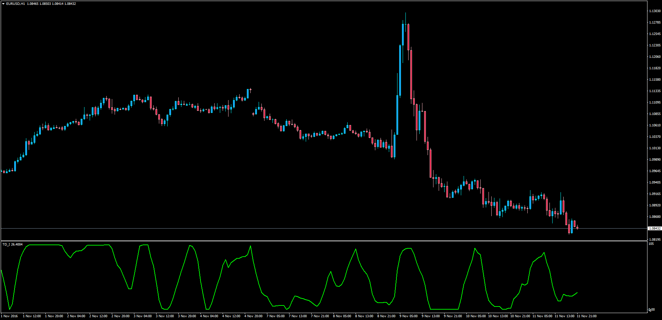This screenshot has width=662, height=320.
Task: Click price scale value 1.09165
Action: click(655, 194)
